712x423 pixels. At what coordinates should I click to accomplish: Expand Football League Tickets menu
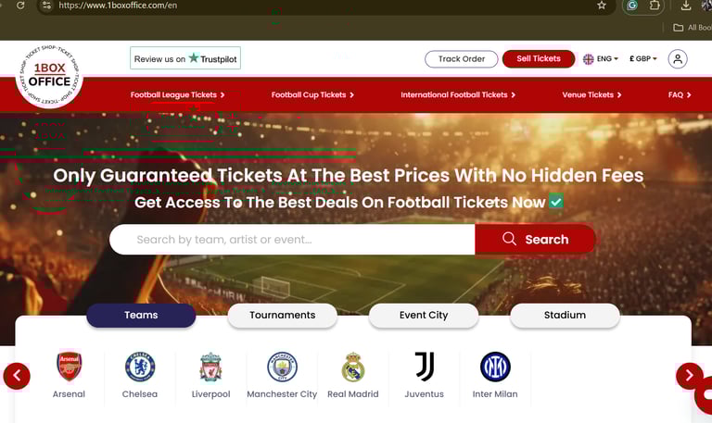coord(177,94)
